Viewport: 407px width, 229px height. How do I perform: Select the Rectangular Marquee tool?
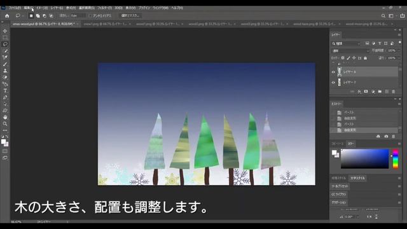5,38
